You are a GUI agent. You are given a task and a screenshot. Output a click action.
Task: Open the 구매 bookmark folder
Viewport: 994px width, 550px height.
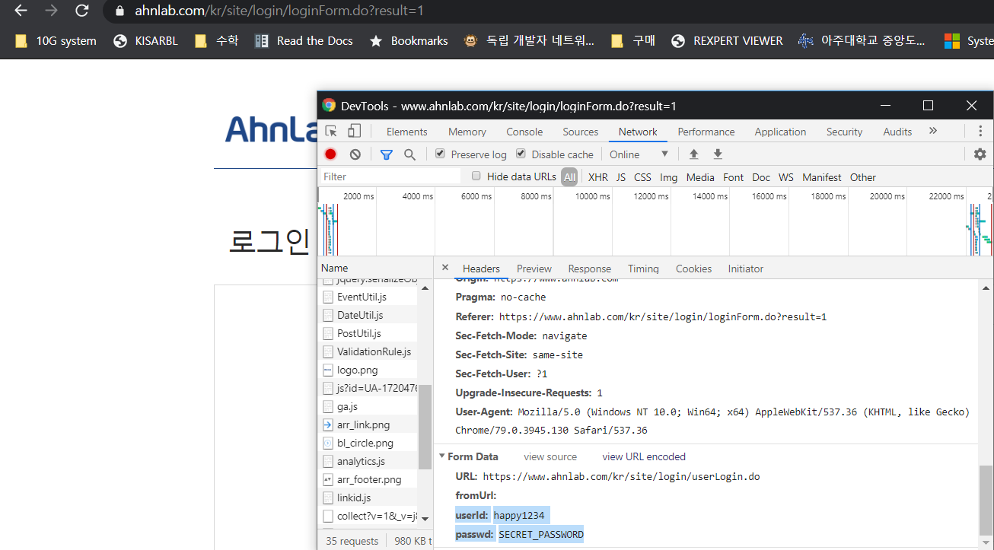(x=633, y=40)
